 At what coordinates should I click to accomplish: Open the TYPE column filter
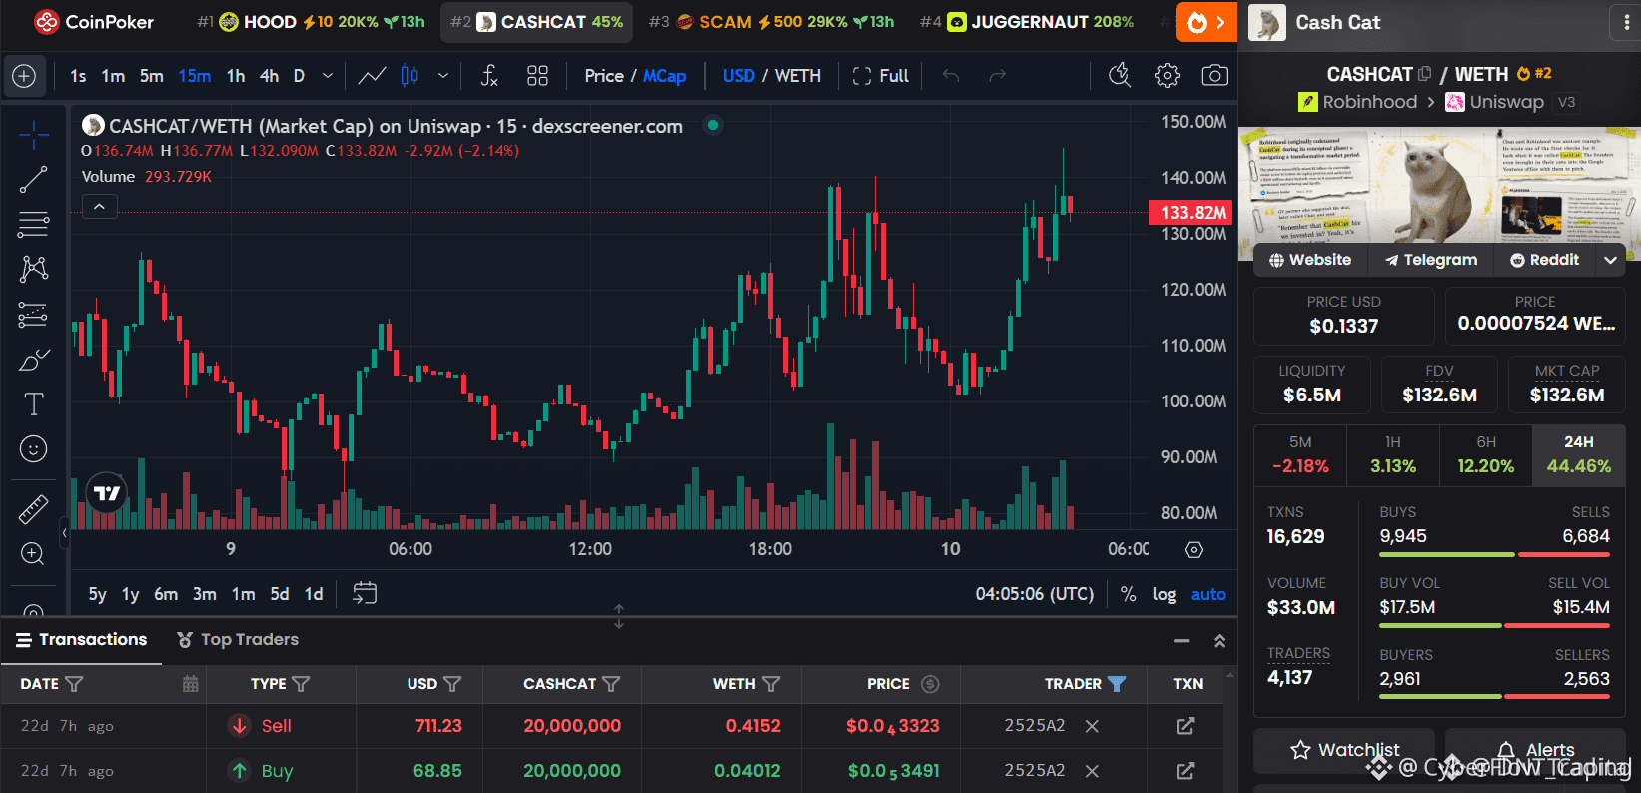coord(301,684)
